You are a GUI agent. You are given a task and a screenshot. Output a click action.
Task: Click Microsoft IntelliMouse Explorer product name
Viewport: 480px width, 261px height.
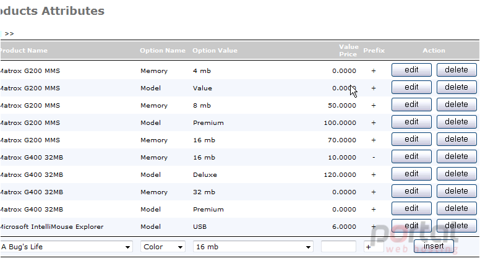51,227
